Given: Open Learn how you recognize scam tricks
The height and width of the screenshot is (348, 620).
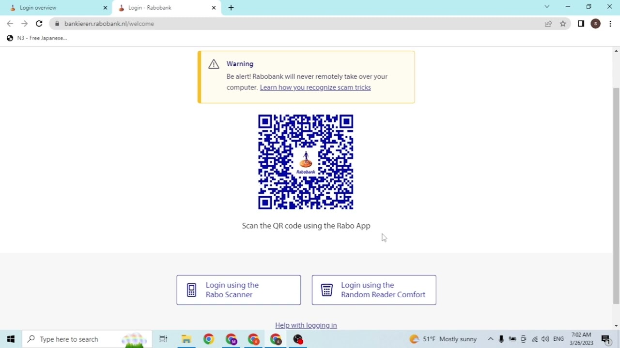Looking at the screenshot, I should (315, 87).
